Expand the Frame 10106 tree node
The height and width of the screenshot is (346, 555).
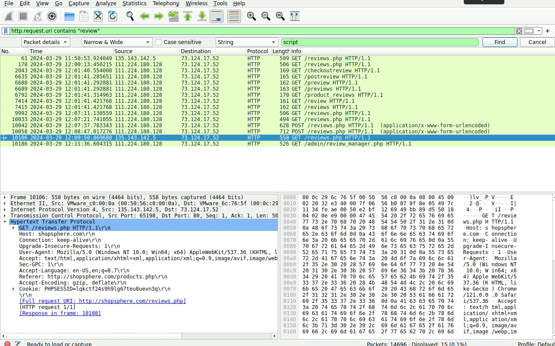coord(5,197)
